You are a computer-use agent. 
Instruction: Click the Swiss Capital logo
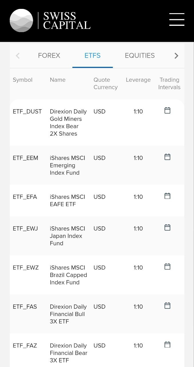coord(50,20)
